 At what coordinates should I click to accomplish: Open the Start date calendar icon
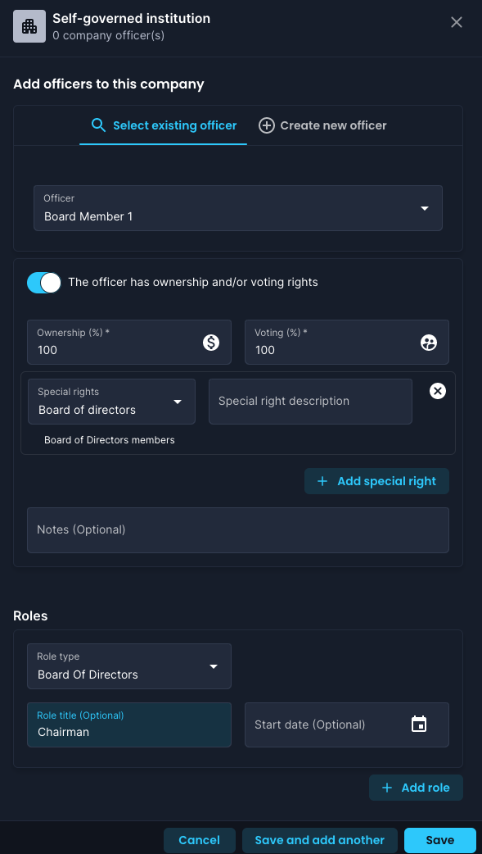click(419, 725)
